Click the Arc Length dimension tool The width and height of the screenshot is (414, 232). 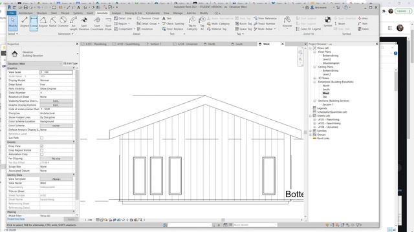click(x=73, y=23)
